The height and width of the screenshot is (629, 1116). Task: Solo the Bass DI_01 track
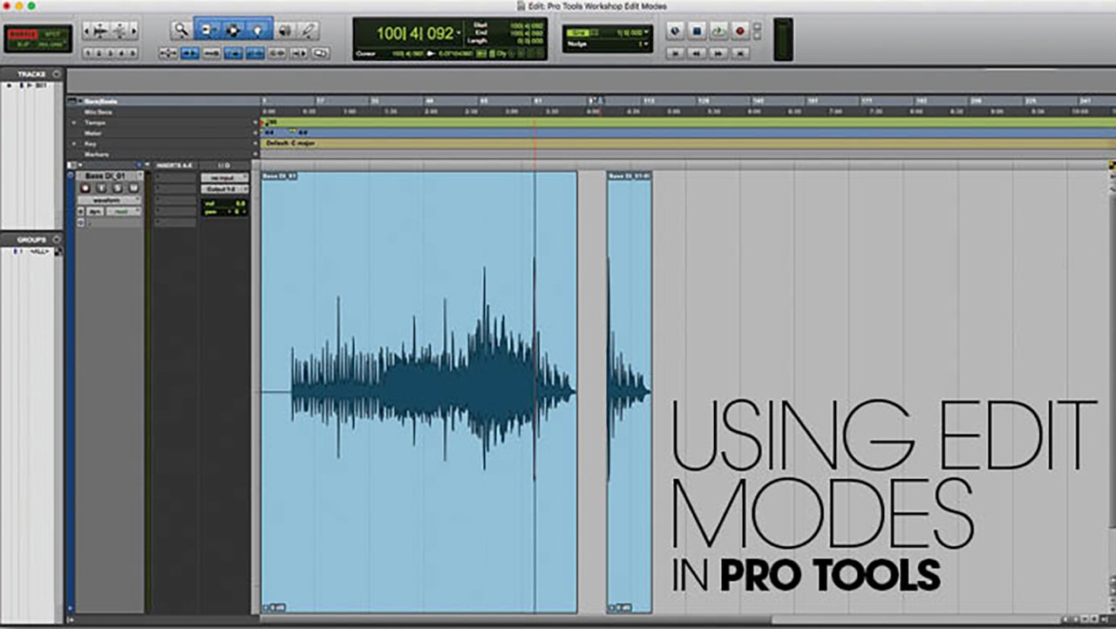(x=117, y=188)
